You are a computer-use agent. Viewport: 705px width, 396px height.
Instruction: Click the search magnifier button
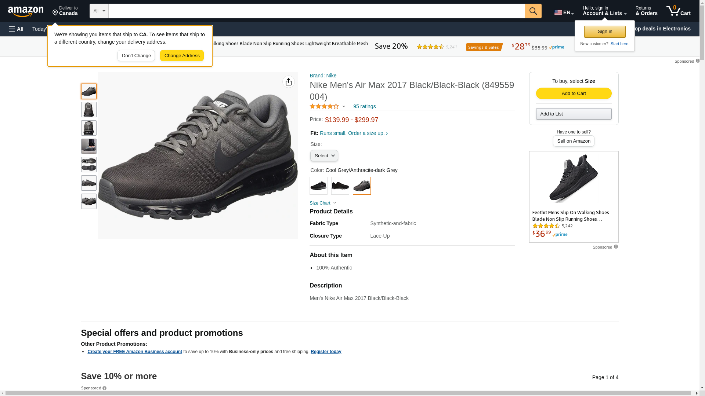click(533, 11)
